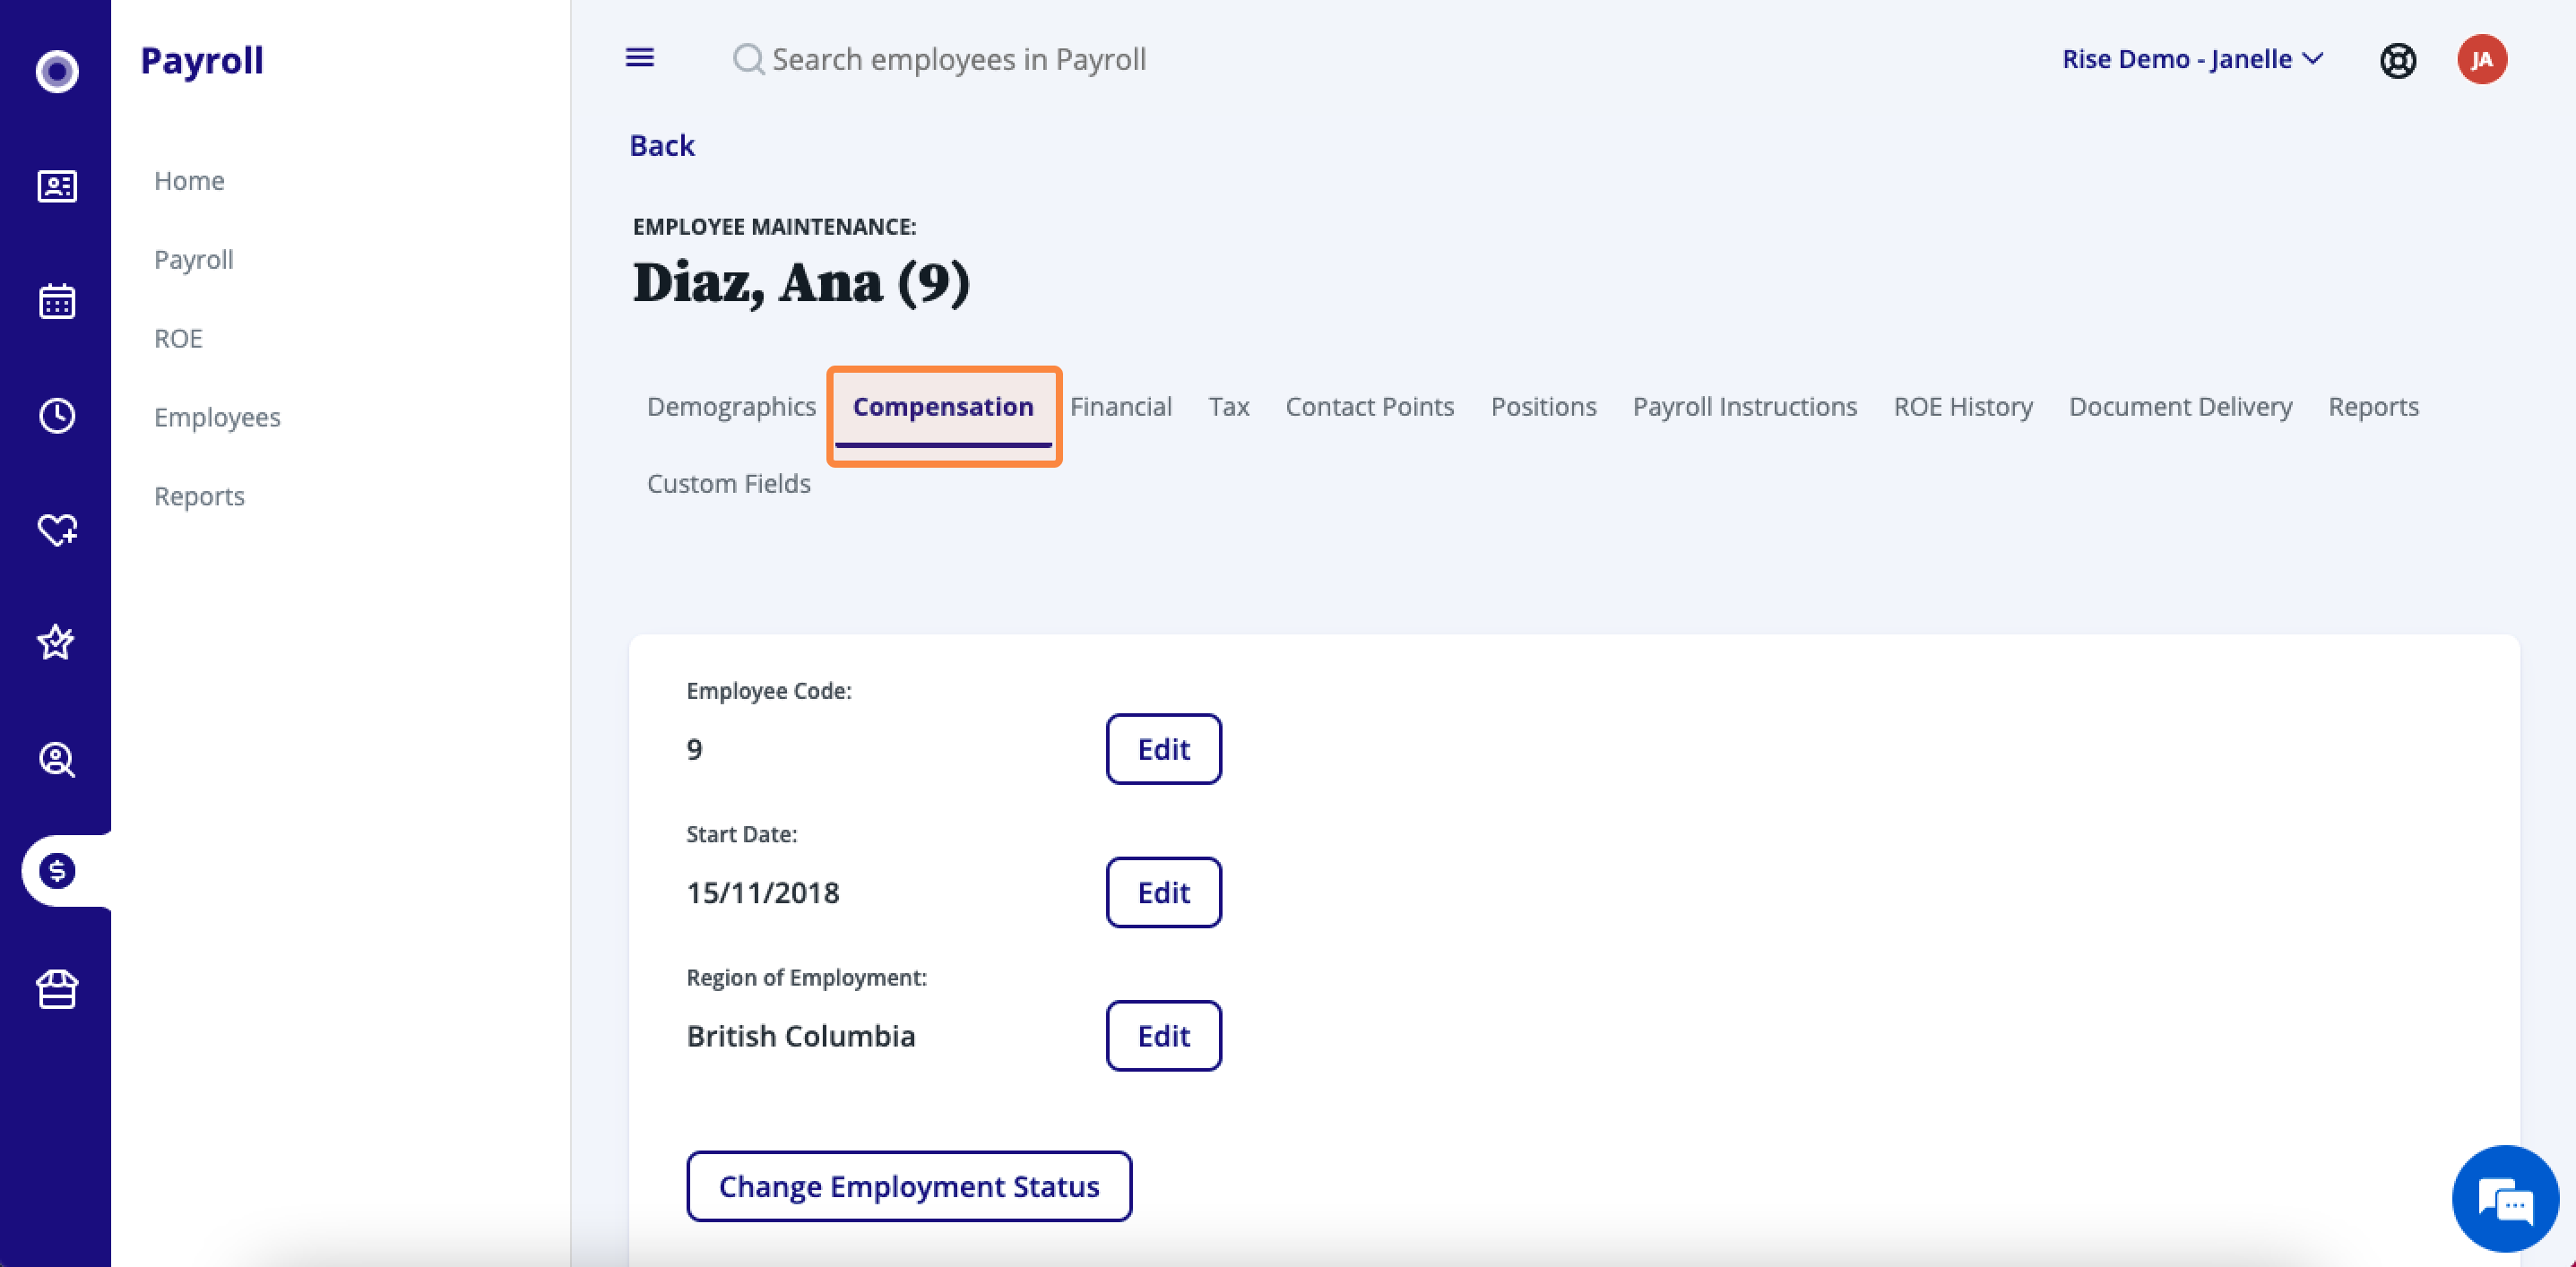Open the JA user avatar menu
This screenshot has width=2576, height=1267.
[2481, 60]
